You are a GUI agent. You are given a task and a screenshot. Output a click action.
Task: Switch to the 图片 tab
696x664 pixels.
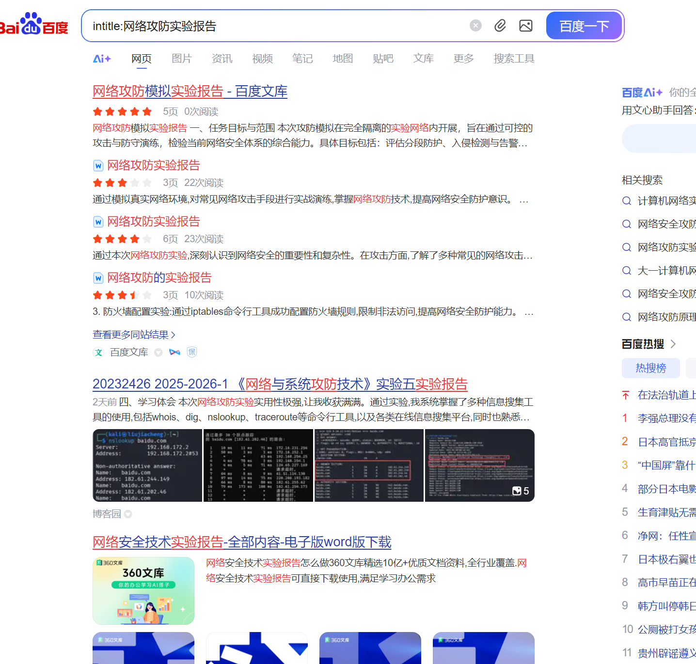point(181,59)
